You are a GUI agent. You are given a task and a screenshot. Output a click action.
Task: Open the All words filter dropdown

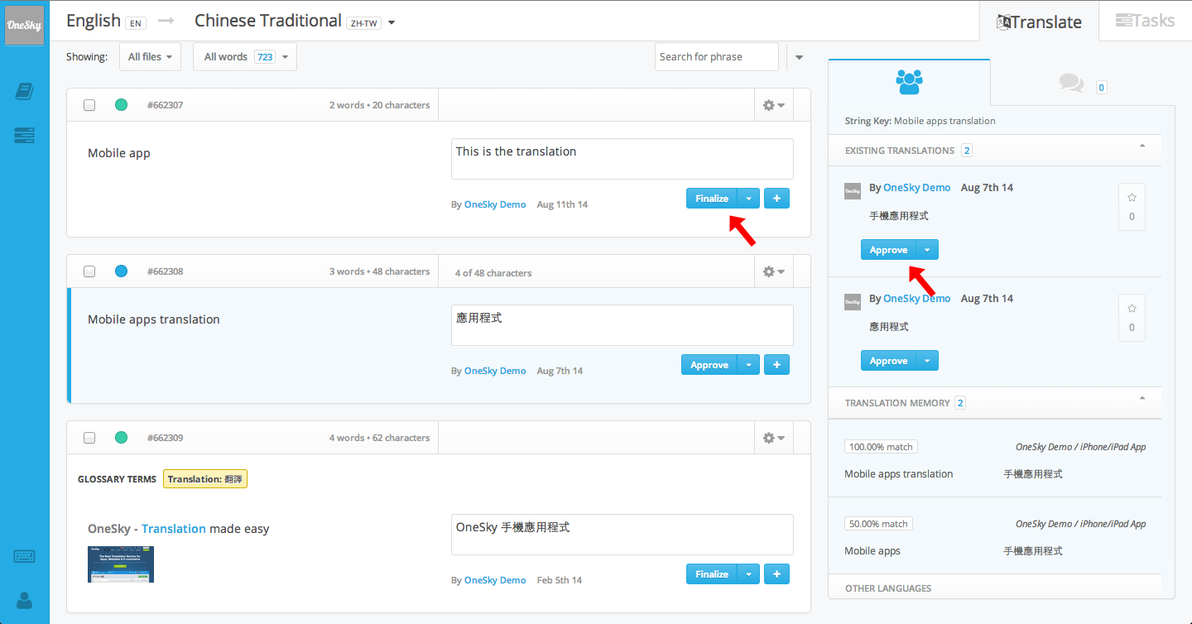tap(245, 57)
